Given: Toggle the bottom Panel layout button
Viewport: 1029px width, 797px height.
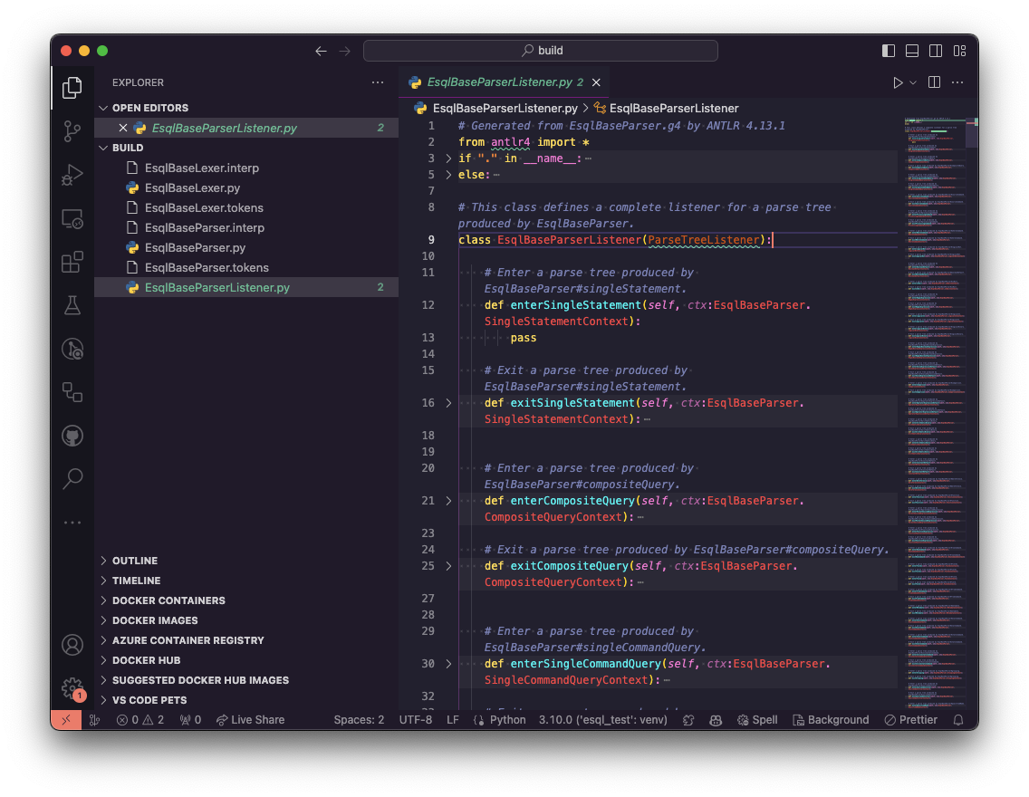Looking at the screenshot, I should click(x=912, y=51).
